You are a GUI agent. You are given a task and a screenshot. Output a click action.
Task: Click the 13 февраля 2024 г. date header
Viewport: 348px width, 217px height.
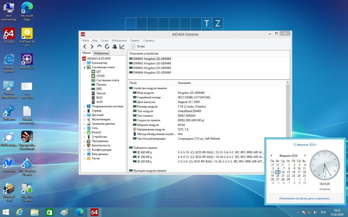pos(305,144)
